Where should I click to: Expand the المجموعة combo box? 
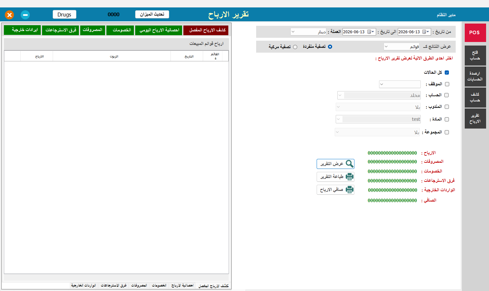click(x=337, y=132)
